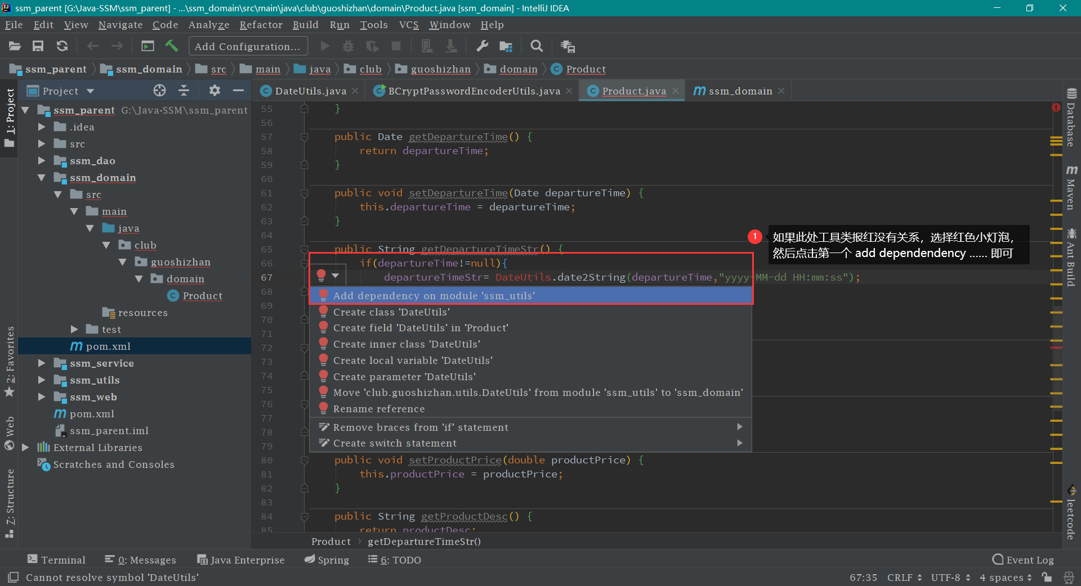The height and width of the screenshot is (586, 1081).
Task: Click the scroll-from-source target icon
Action: point(159,91)
